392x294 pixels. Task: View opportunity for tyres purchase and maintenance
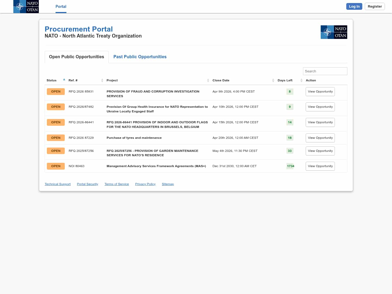point(320,138)
